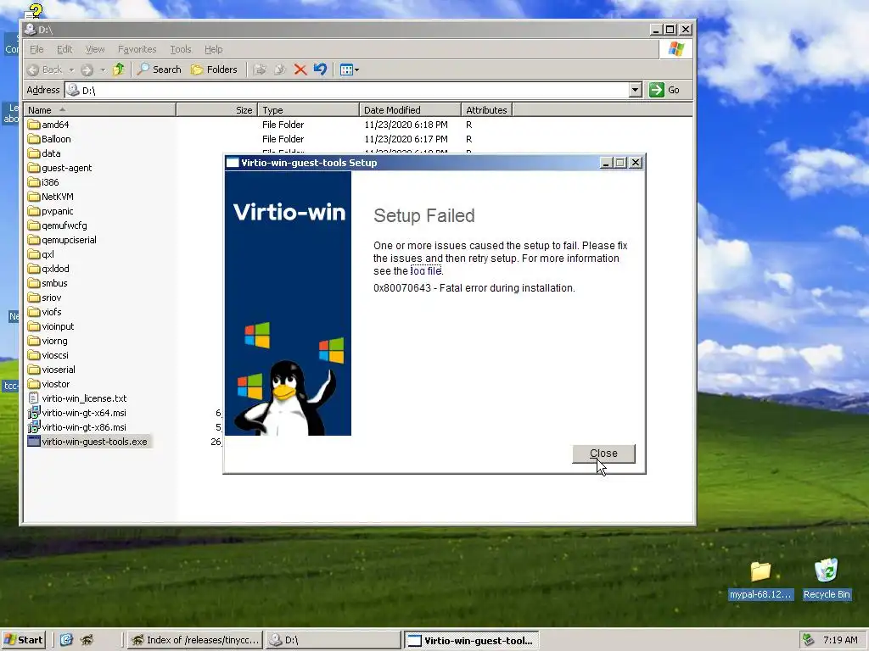This screenshot has width=869, height=651.
Task: Click the Copy To toolbar icon
Action: click(x=280, y=70)
